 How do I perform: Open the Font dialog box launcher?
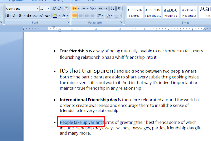(x=68, y=23)
